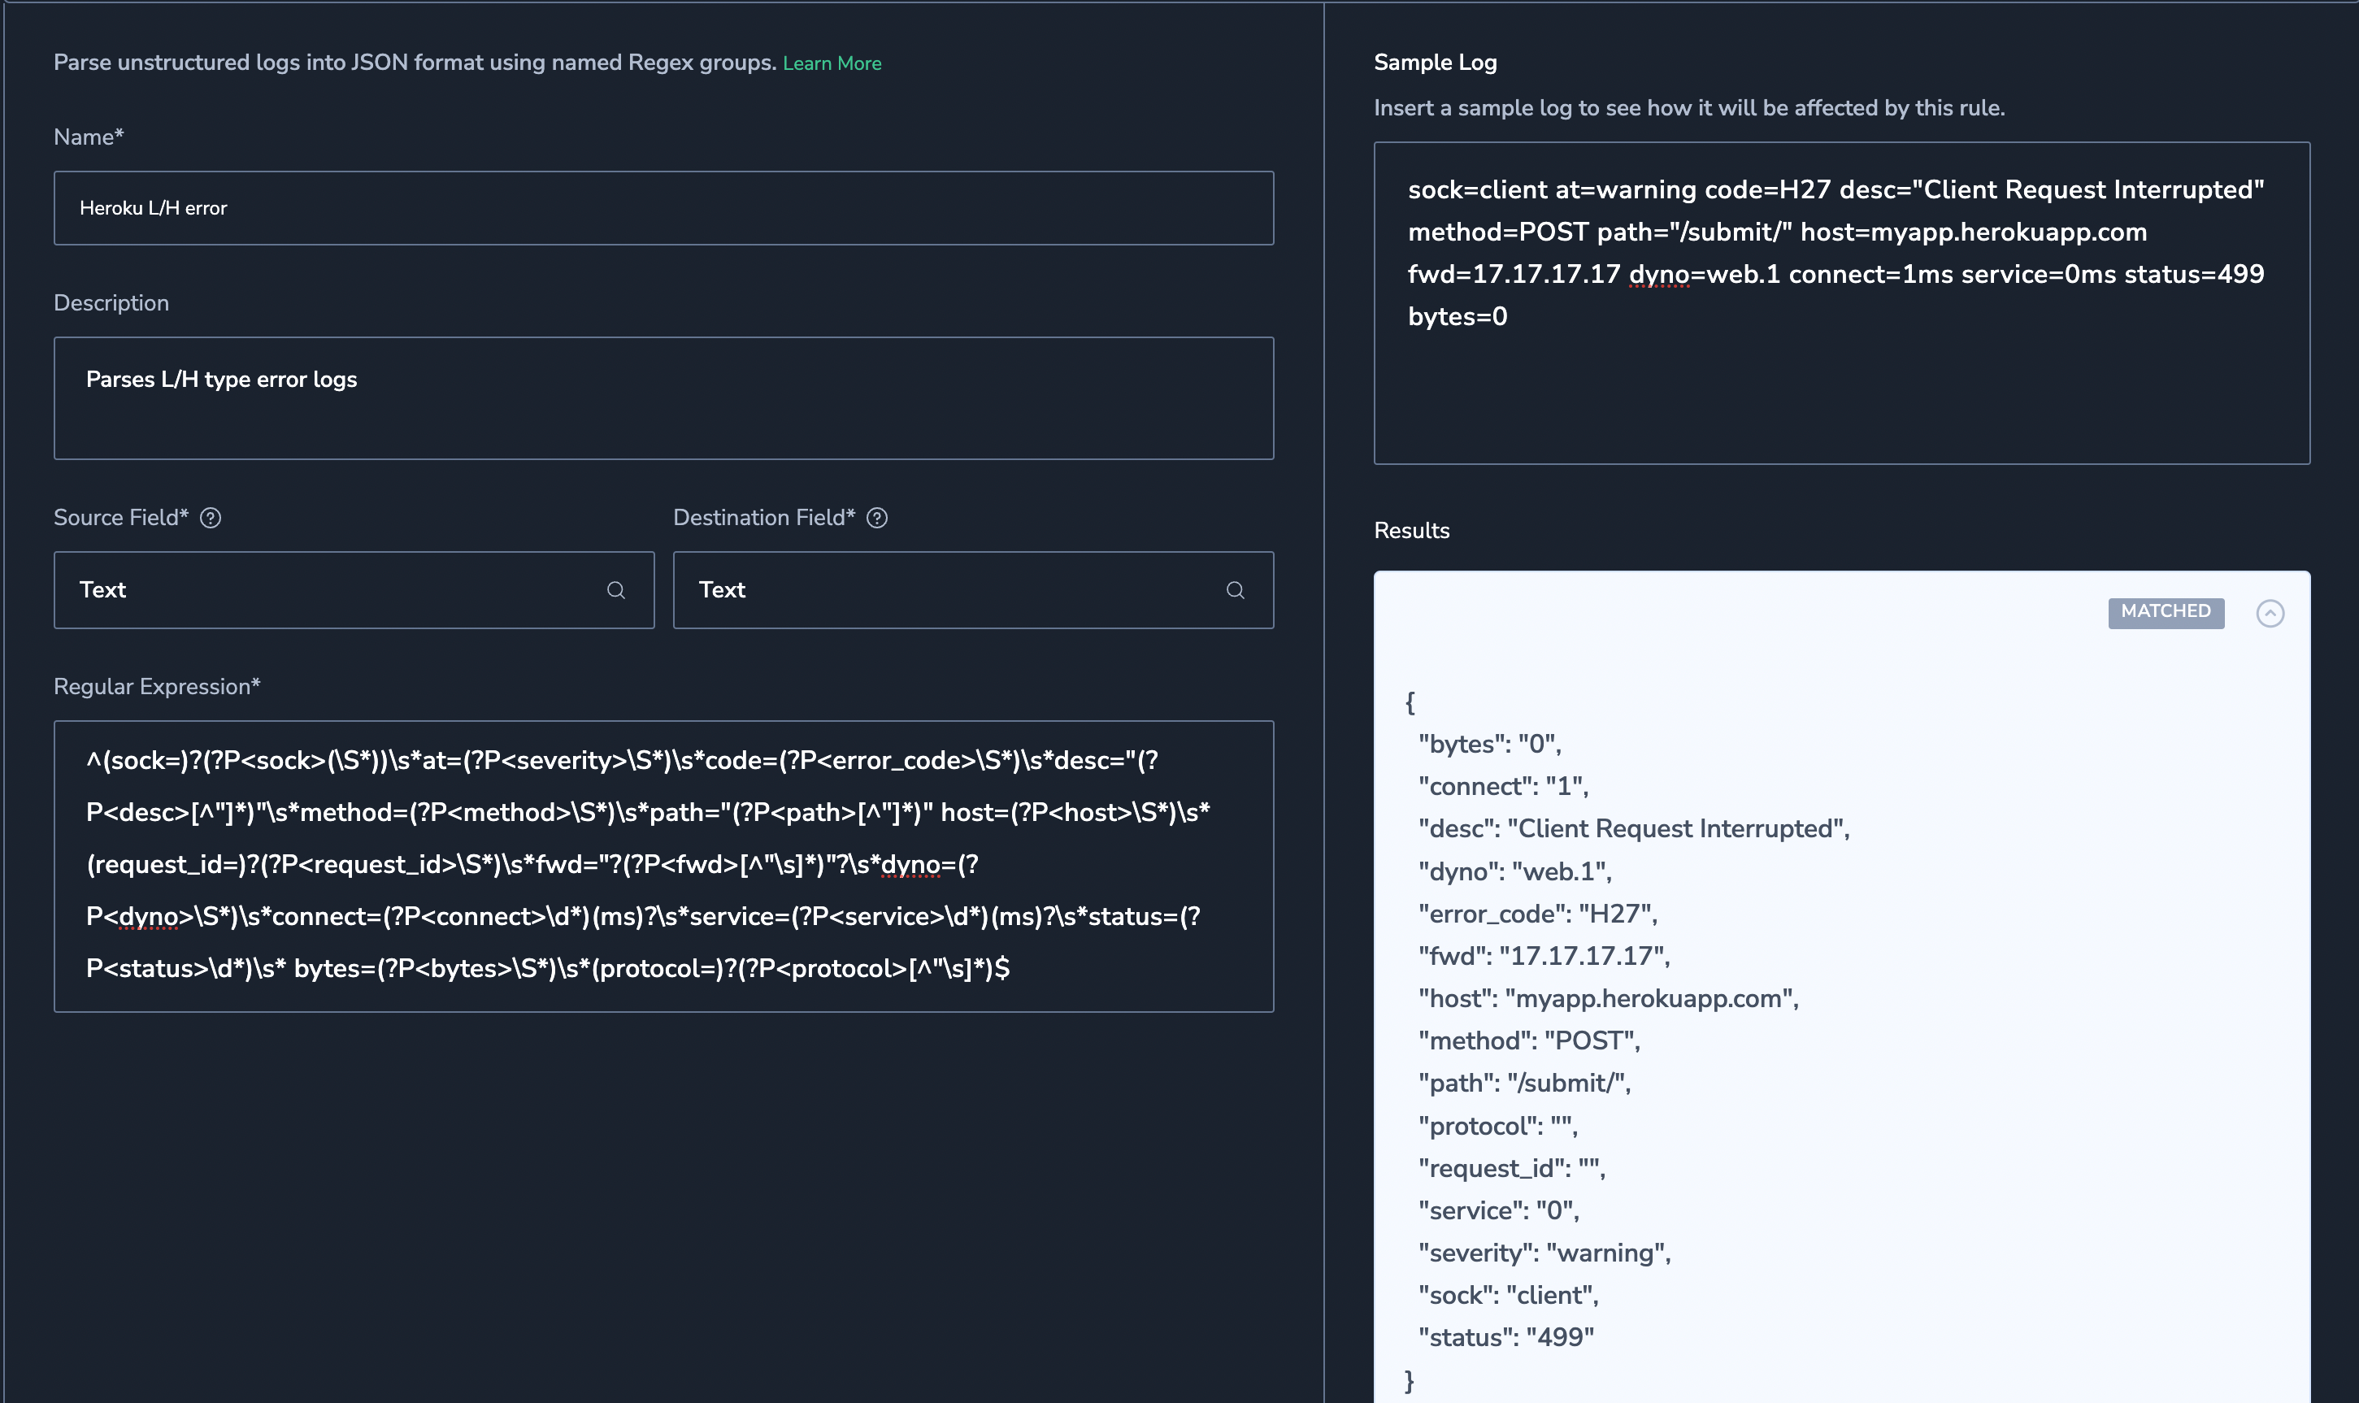The image size is (2359, 1403).
Task: Click the Destination Field help icon
Action: [x=876, y=518]
